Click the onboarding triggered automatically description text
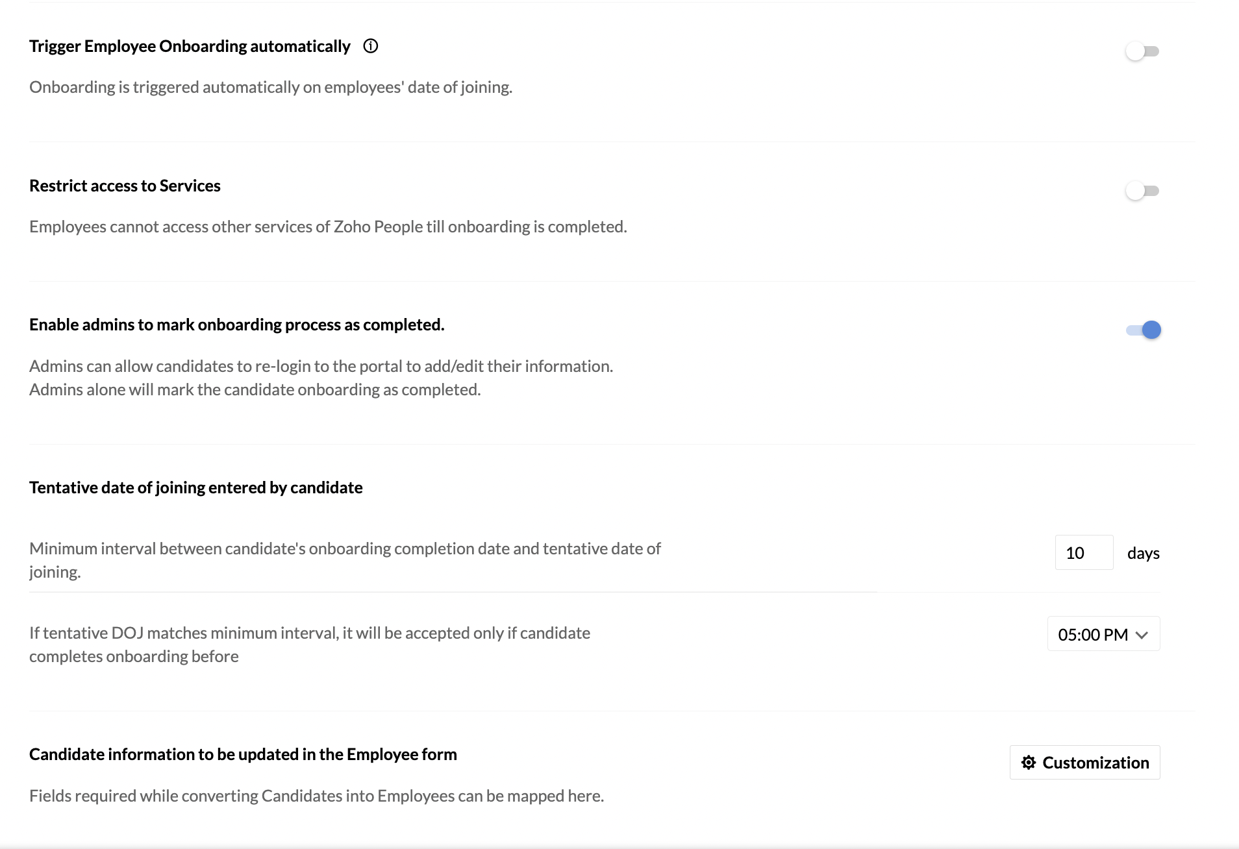Viewport: 1239px width, 849px height. click(271, 87)
